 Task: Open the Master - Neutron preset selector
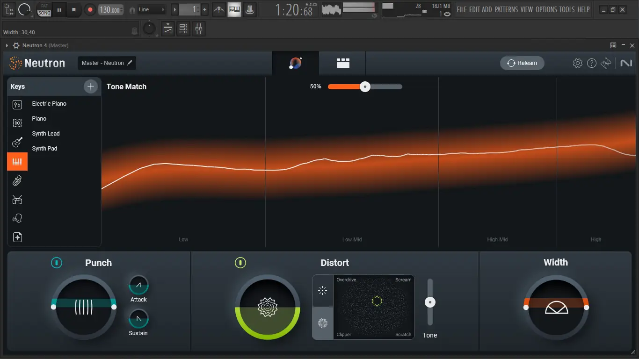click(107, 63)
